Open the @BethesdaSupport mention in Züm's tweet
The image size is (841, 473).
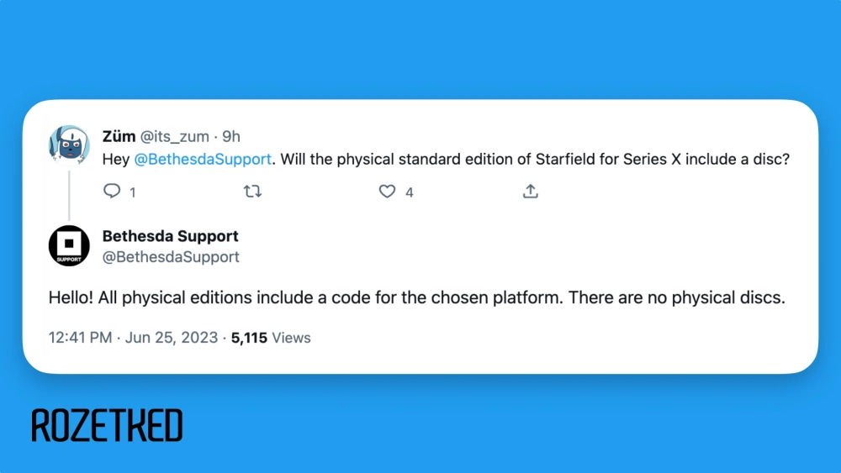point(203,160)
